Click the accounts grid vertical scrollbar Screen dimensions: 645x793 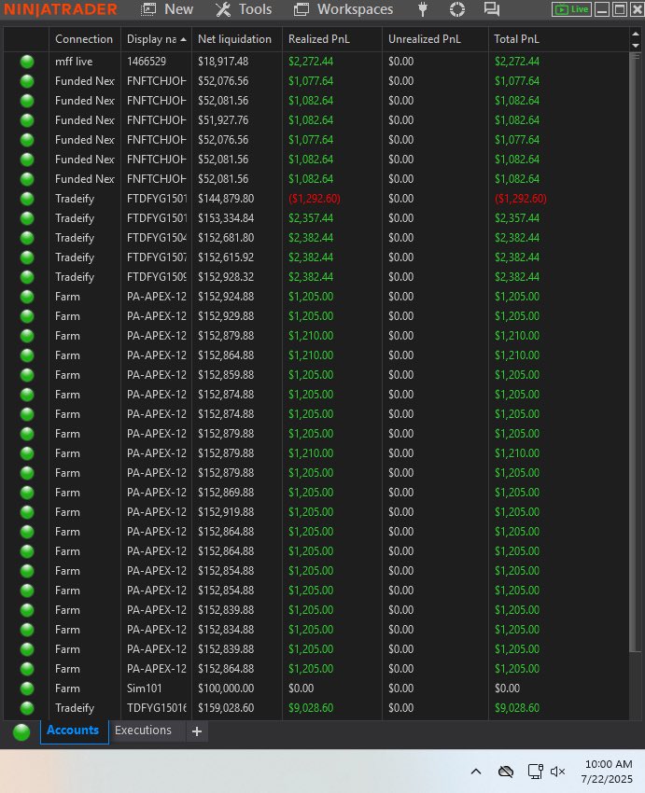coord(635,353)
